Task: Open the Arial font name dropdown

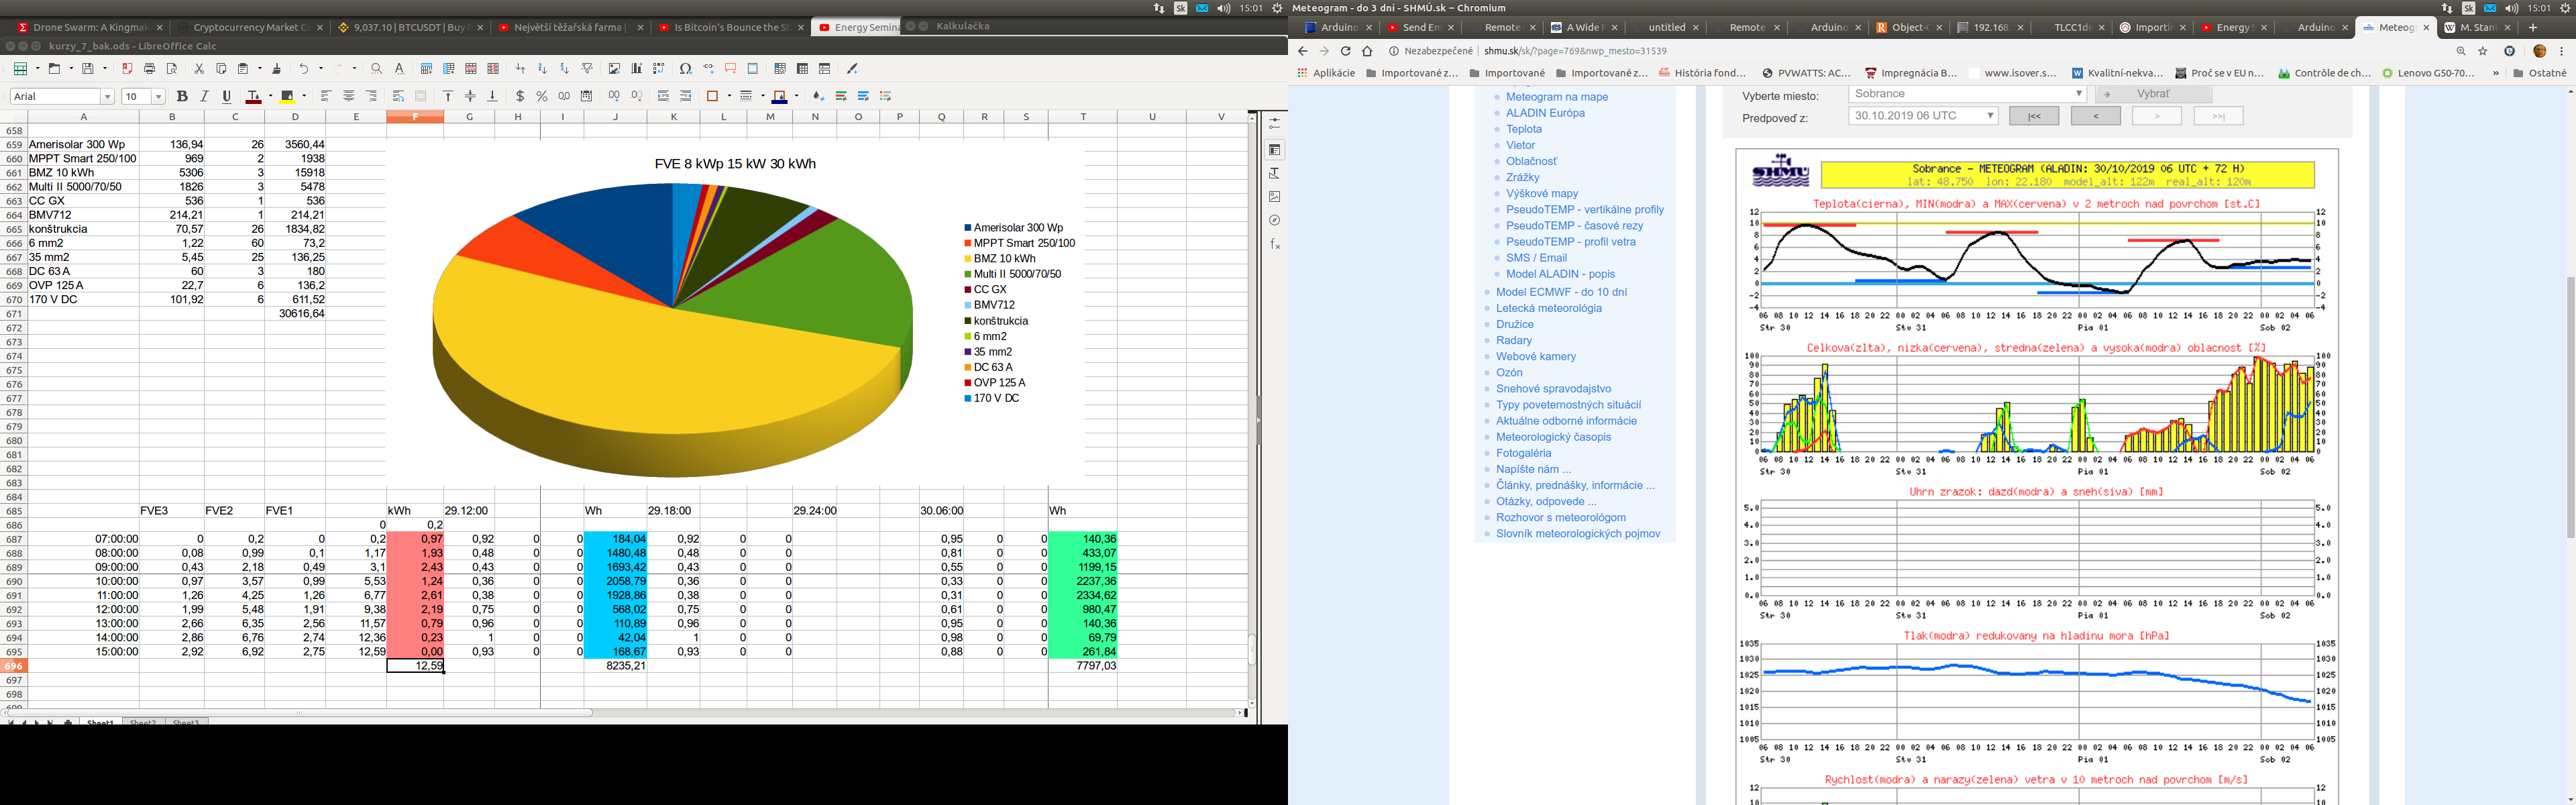Action: (107, 97)
